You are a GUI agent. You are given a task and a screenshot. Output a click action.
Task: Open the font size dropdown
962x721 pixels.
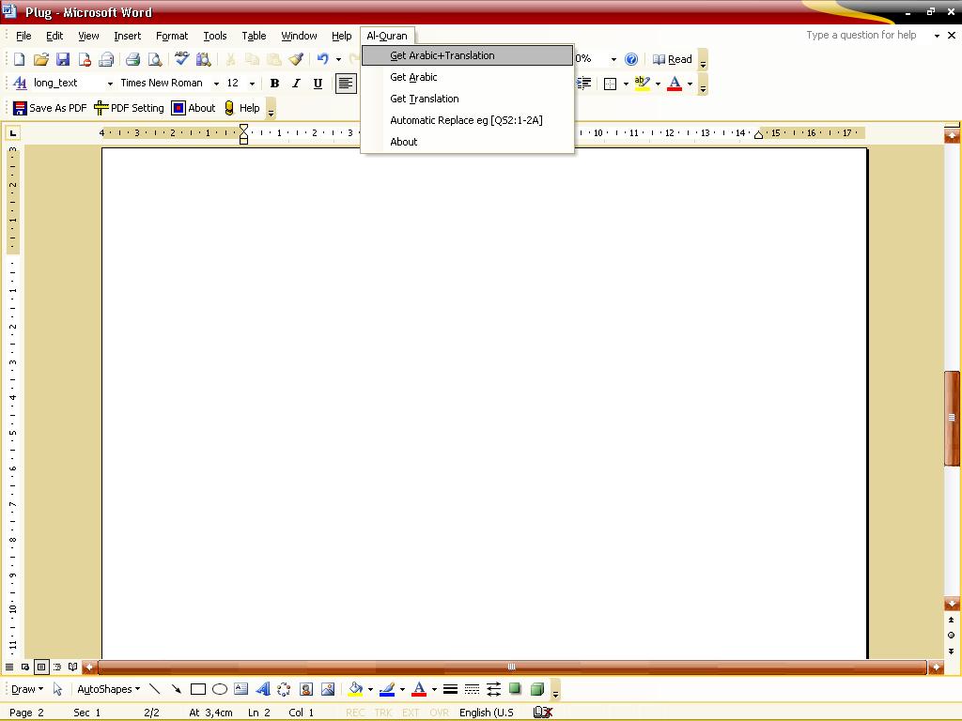click(x=251, y=83)
